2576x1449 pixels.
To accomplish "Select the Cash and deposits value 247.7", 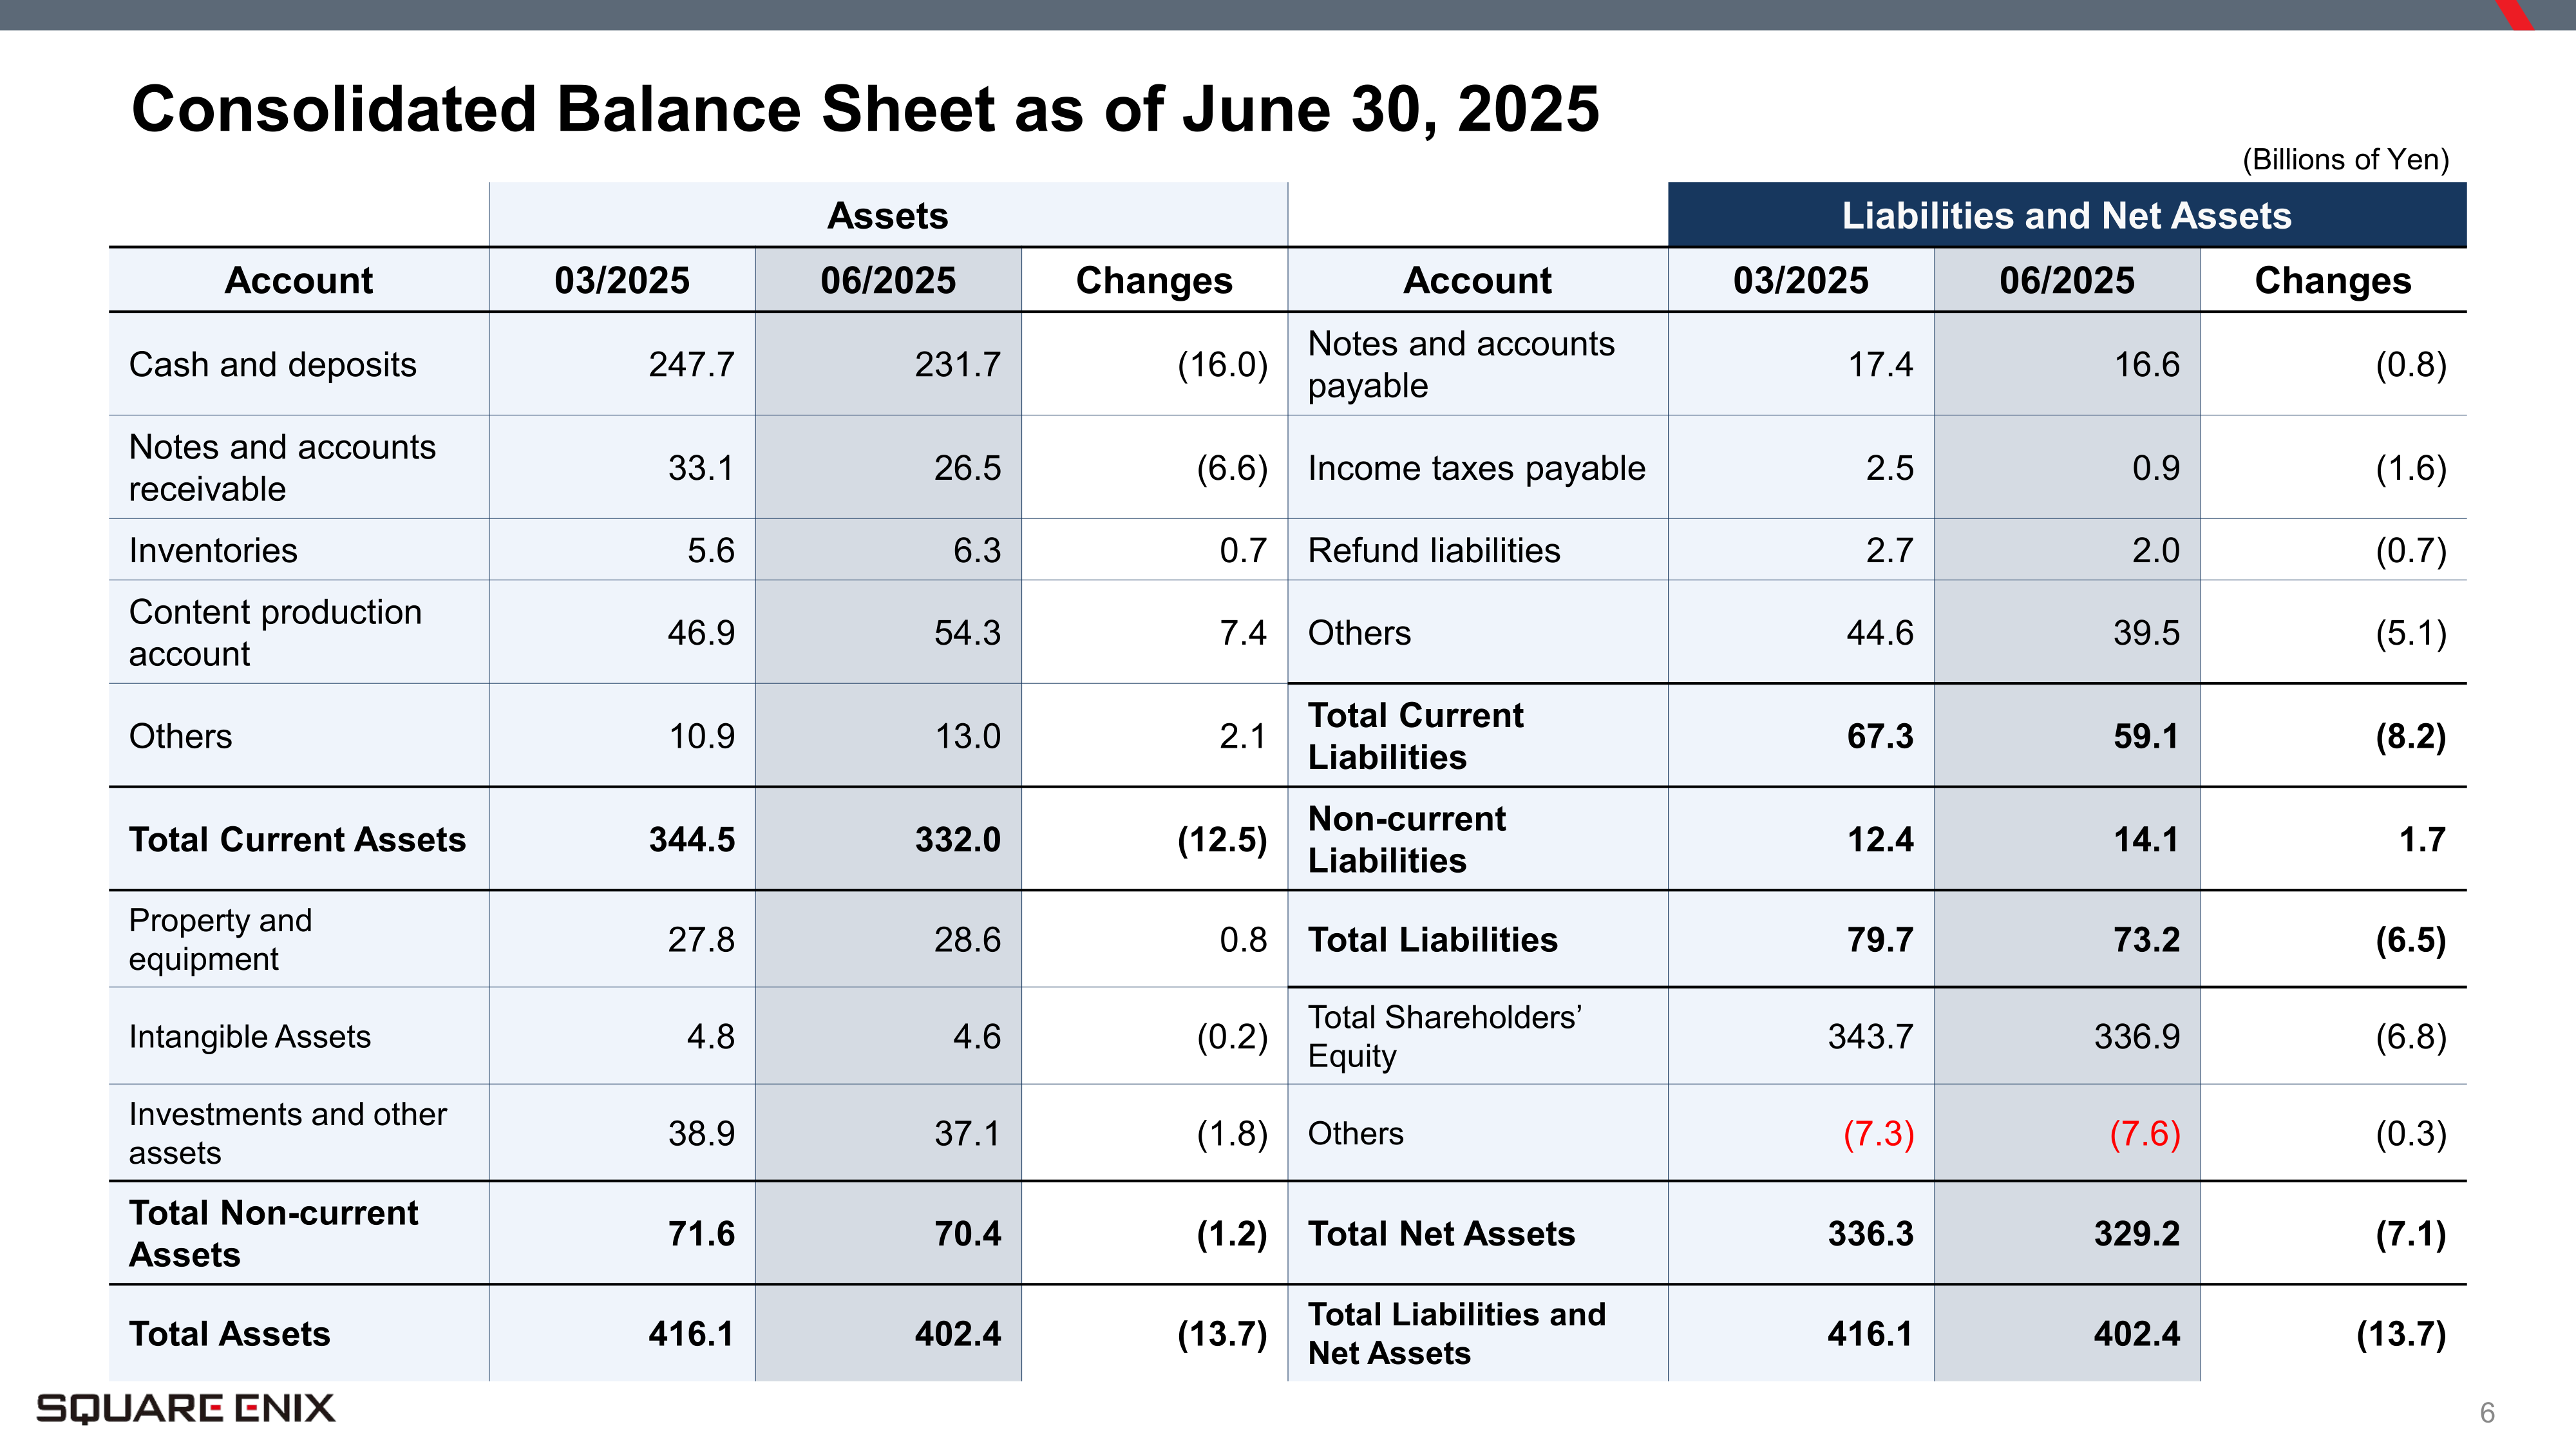I will click(691, 364).
